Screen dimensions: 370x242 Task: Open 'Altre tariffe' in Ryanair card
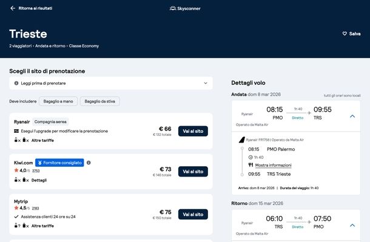(42, 140)
